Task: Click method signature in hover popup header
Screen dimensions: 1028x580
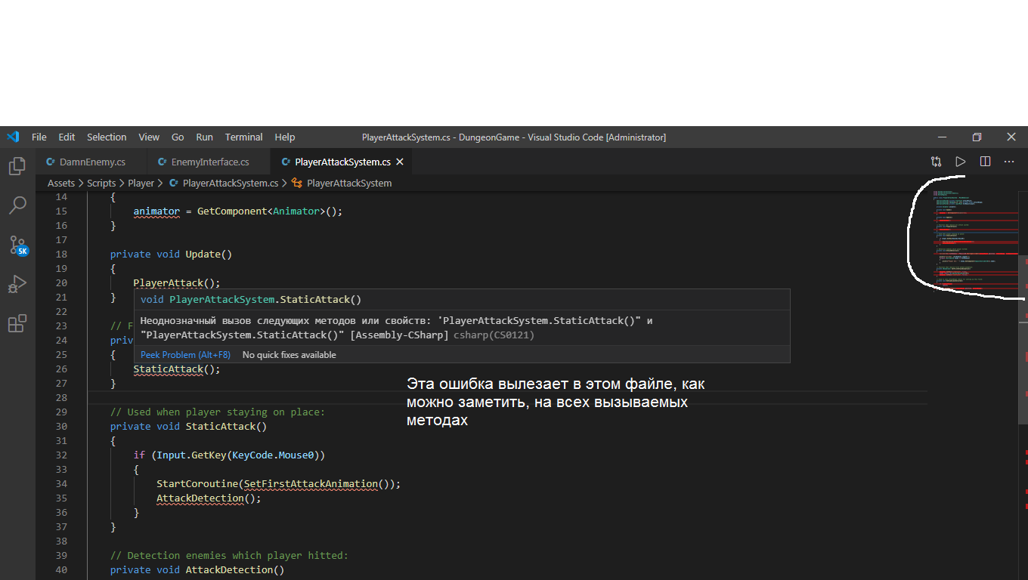Action: point(251,300)
